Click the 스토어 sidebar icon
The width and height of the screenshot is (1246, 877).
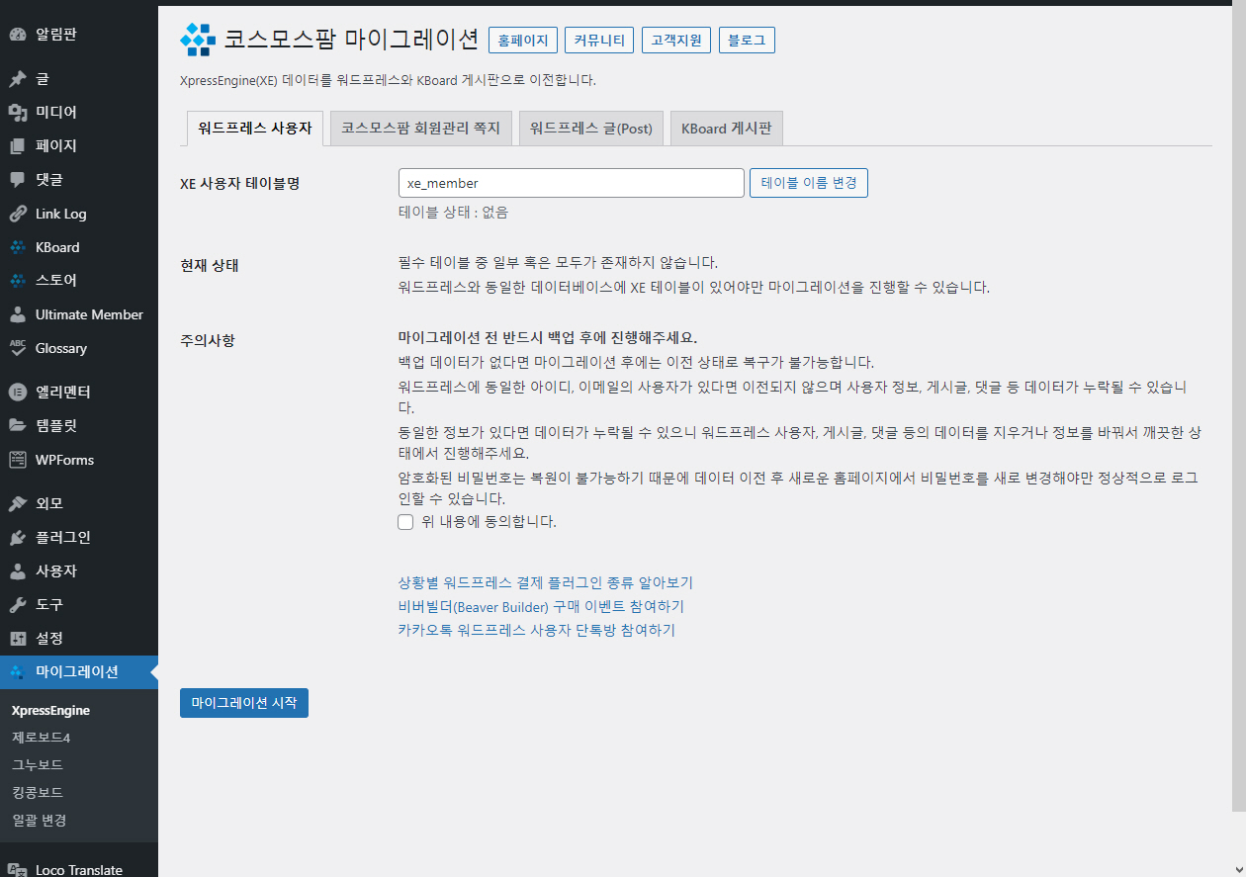coord(18,281)
